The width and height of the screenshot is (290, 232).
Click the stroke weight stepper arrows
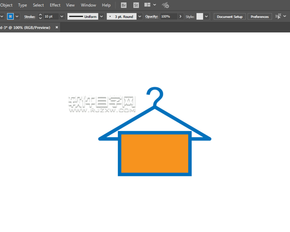[40, 16]
